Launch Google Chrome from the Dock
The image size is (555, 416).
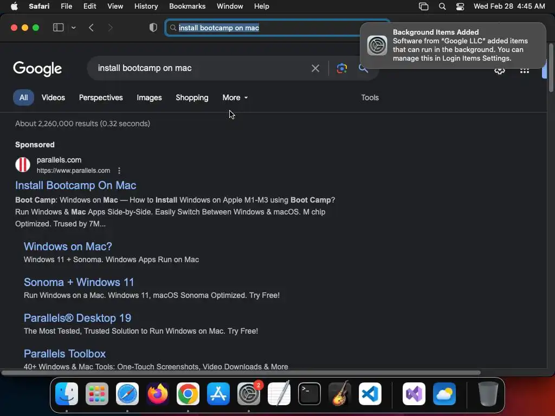coord(188,394)
